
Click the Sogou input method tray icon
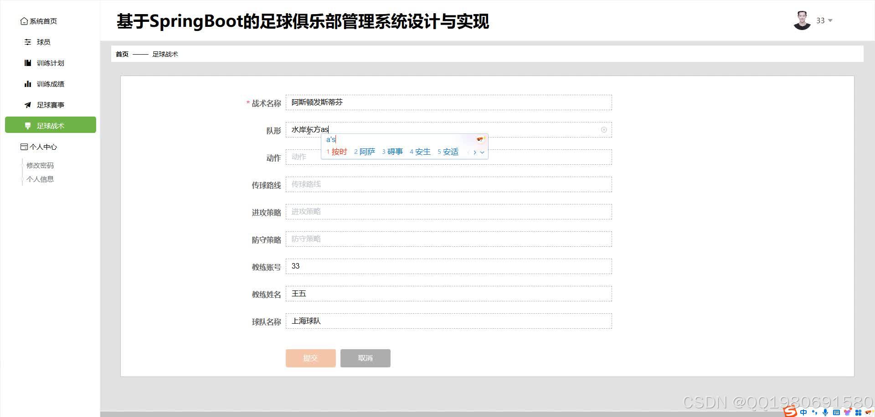pyautogui.click(x=790, y=412)
